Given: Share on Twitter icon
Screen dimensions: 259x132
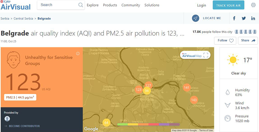Looking at the screenshot, I should (x=244, y=18).
